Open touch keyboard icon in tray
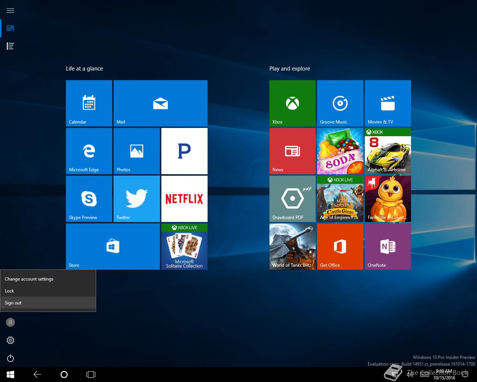 pyautogui.click(x=424, y=375)
